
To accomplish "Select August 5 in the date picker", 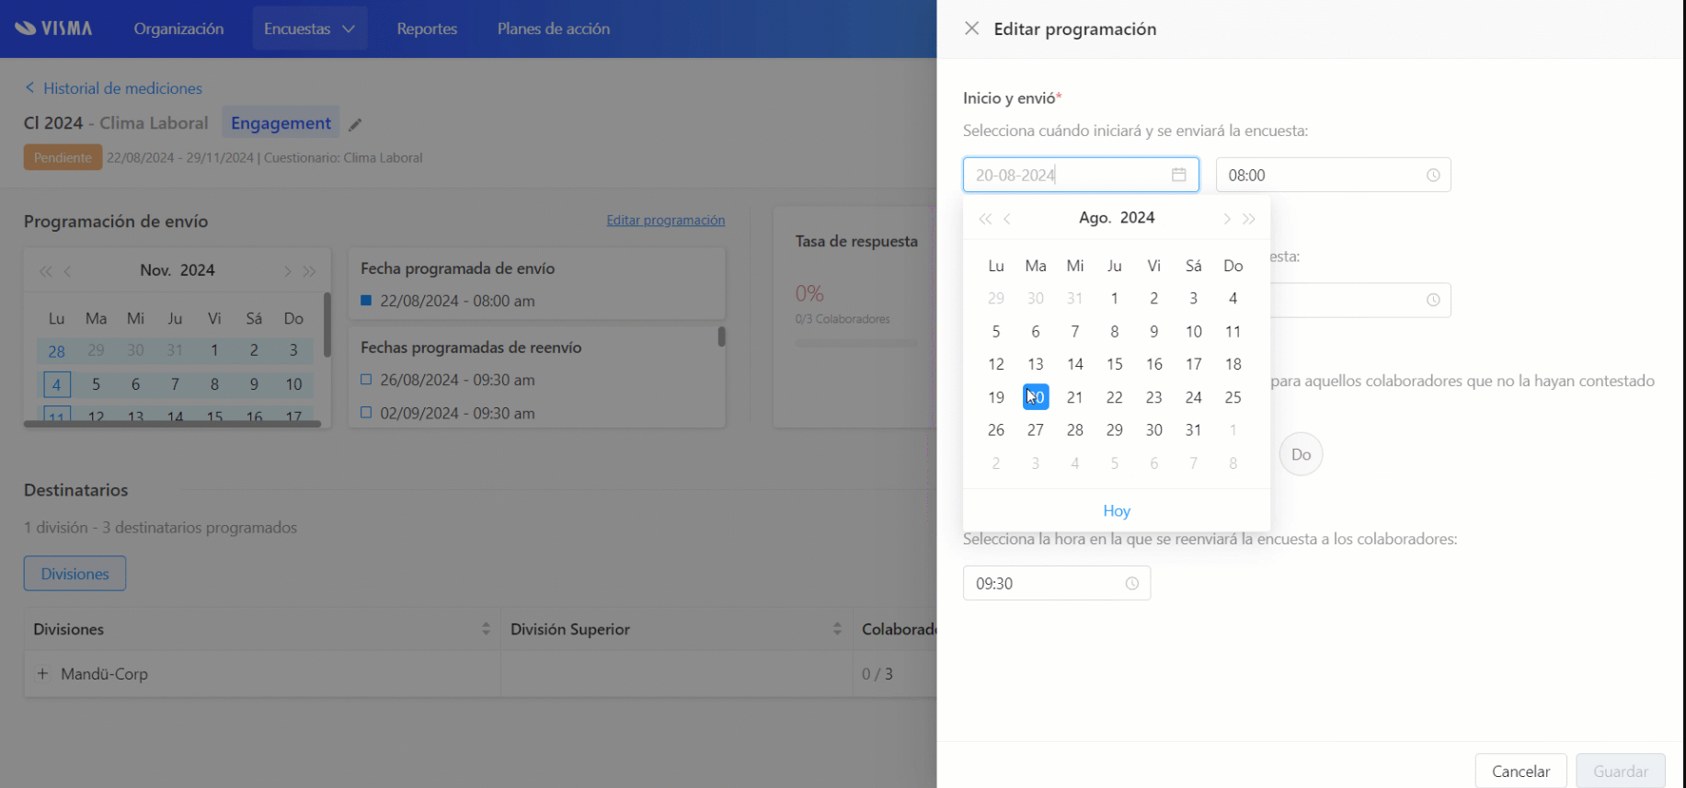I will point(996,331).
